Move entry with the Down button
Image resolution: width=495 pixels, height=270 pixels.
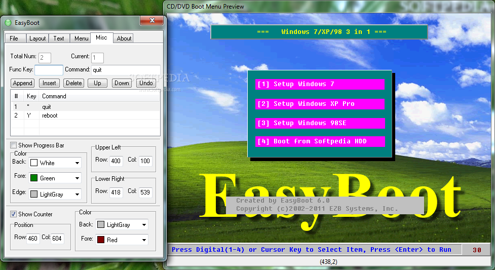122,83
